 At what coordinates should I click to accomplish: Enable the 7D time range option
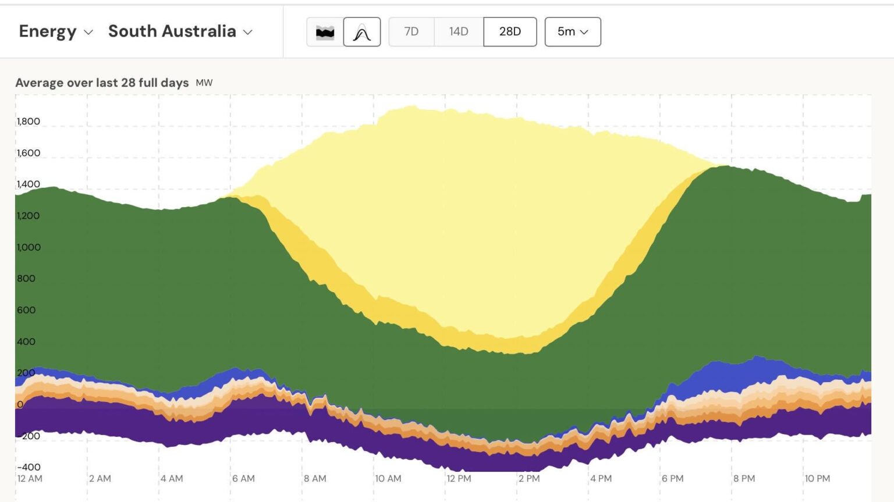tap(411, 31)
